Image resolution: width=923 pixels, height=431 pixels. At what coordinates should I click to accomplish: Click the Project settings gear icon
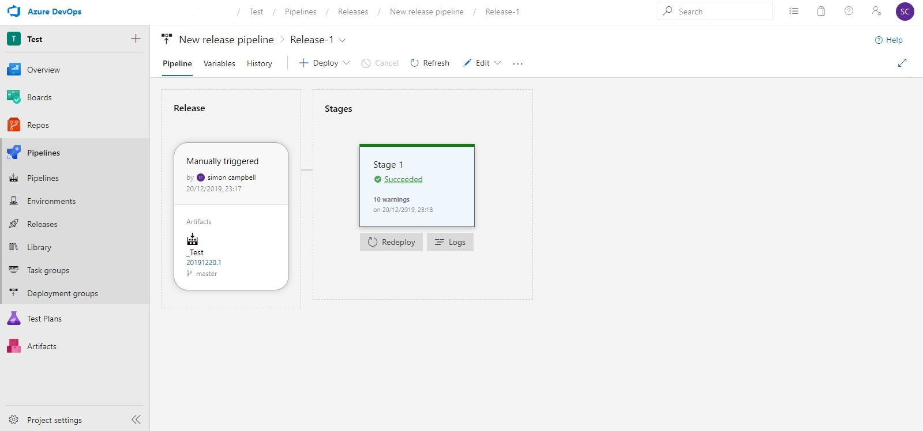point(14,420)
